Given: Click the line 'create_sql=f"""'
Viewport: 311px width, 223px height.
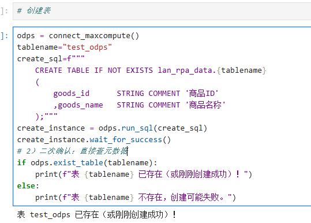Looking at the screenshot, I should pyautogui.click(x=51, y=59).
